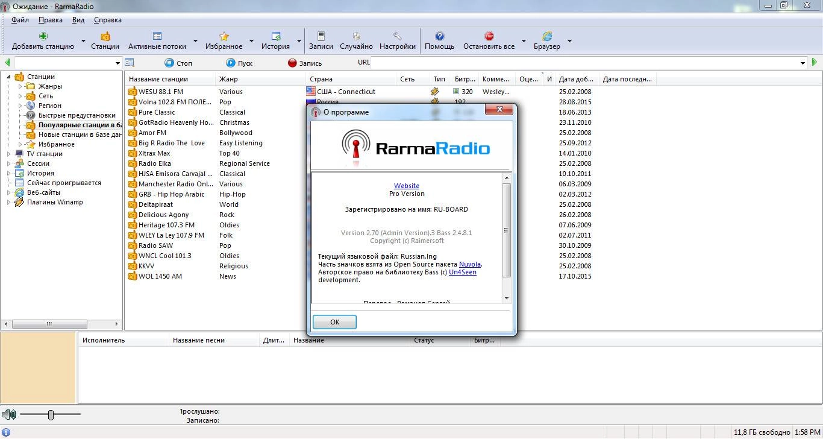This screenshot has width=823, height=439.
Task: Sort by Название станции column header
Action: click(x=170, y=79)
